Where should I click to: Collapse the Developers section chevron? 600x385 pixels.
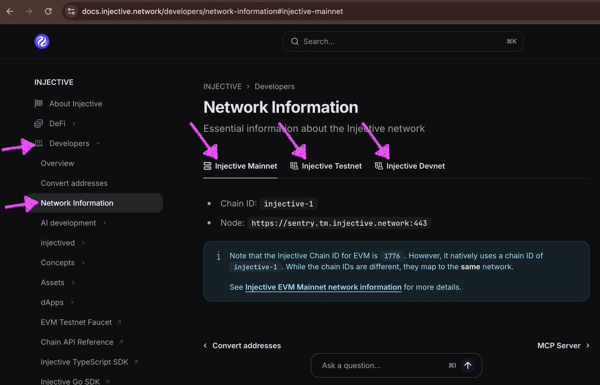tap(98, 144)
